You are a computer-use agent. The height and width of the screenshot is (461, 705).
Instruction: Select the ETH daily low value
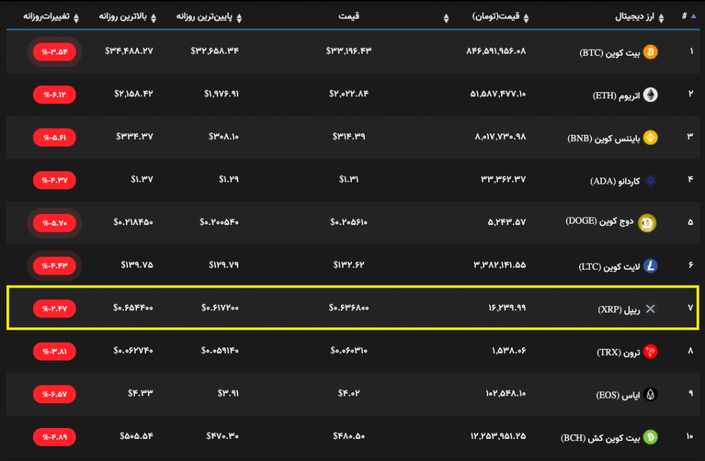click(222, 94)
